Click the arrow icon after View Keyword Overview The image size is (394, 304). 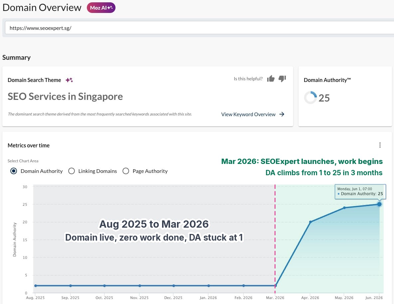click(x=282, y=114)
